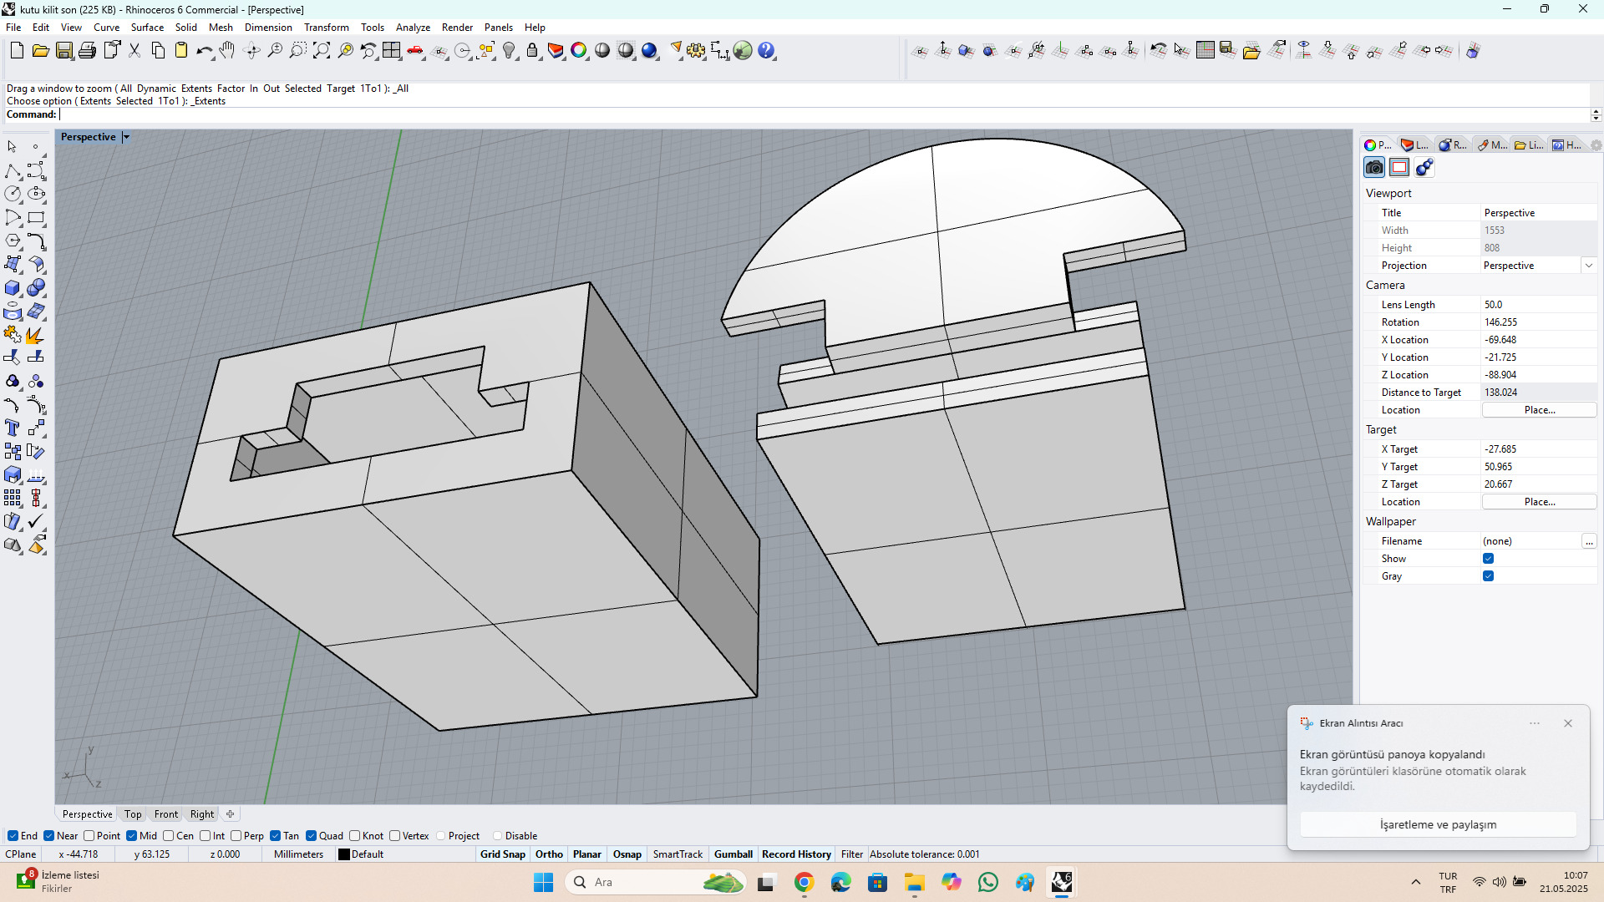Click the blue Render sphere icon
Viewport: 1604px width, 902px height.
pos(649,51)
